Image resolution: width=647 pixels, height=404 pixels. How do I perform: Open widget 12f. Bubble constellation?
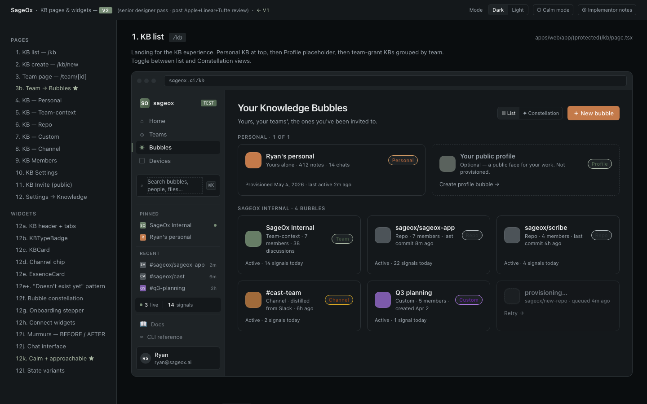click(49, 299)
